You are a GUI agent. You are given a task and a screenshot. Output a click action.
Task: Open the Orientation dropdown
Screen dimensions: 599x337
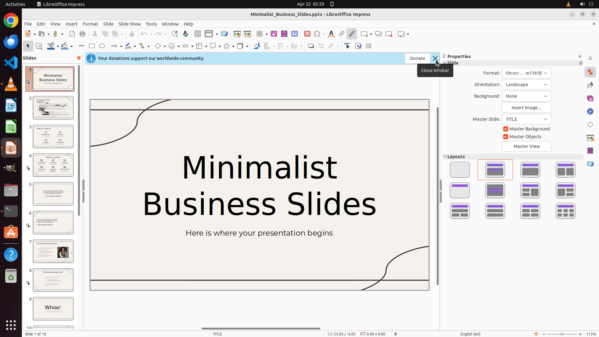pyautogui.click(x=526, y=85)
